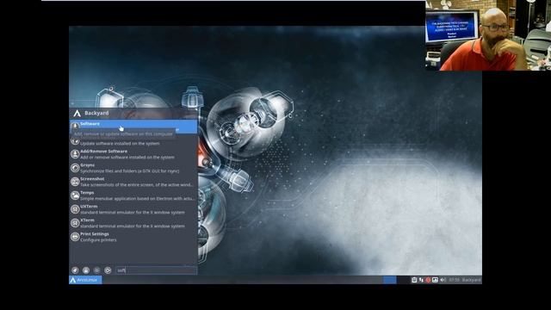Open entry described 'Update software installed on the system'
Viewport: 551px width, 310px height.
133,140
